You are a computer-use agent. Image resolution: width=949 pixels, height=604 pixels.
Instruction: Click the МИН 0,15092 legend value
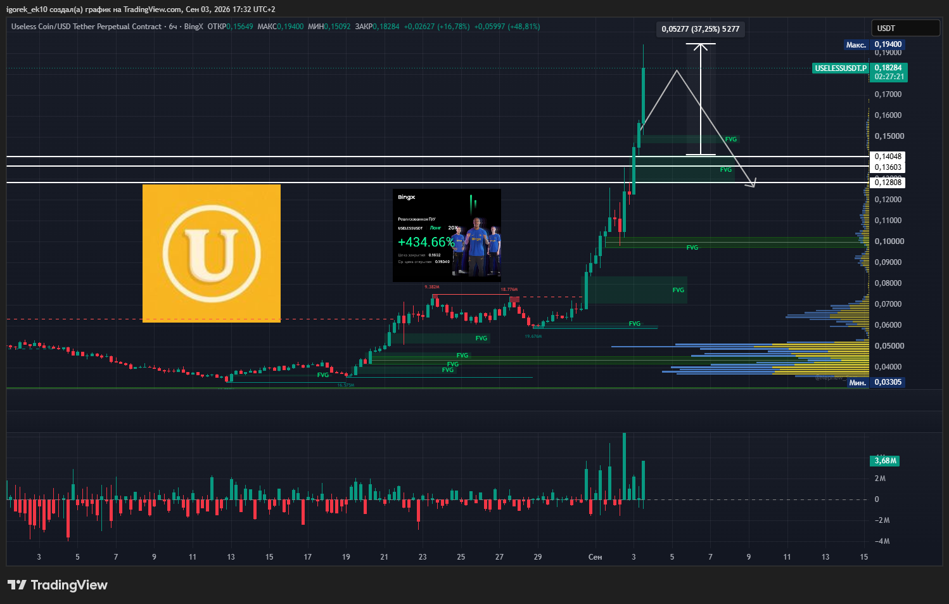329,27
